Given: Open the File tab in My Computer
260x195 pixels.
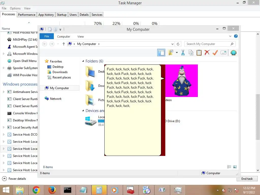Looking at the screenshot, I should pyautogui.click(x=47, y=36).
